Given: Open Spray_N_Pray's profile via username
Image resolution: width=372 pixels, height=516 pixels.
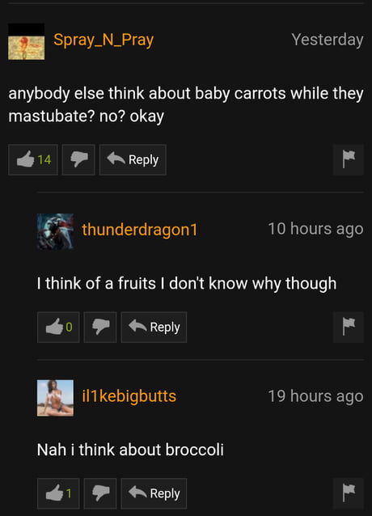Looking at the screenshot, I should (x=104, y=40).
